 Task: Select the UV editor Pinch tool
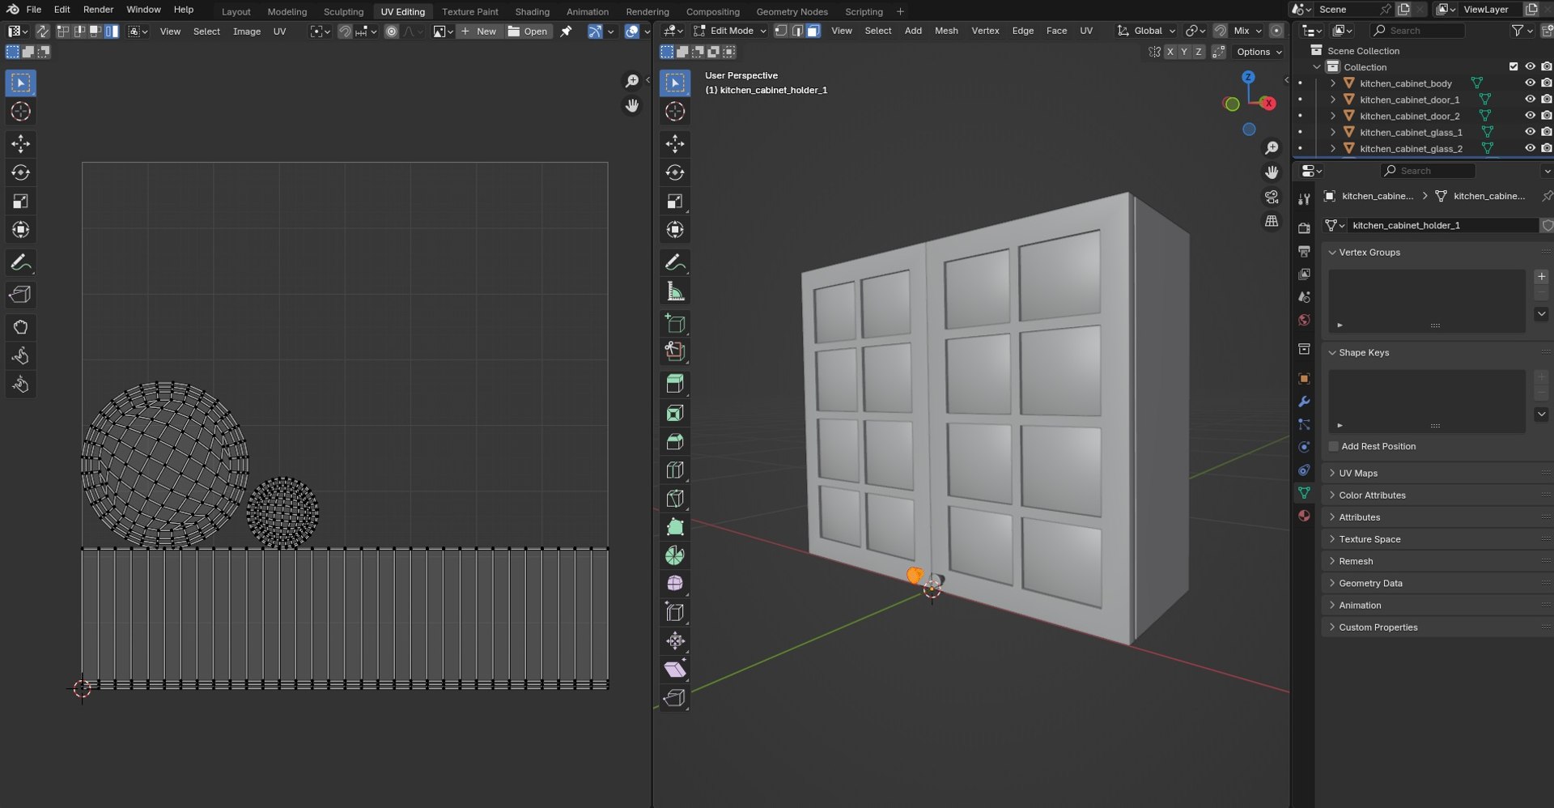pyautogui.click(x=21, y=385)
